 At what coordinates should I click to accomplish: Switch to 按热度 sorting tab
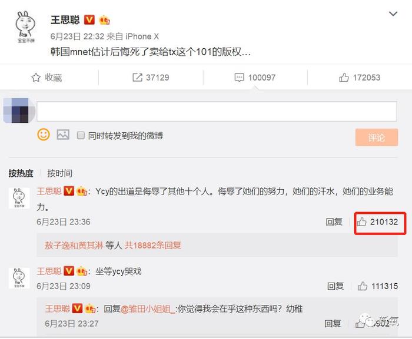pyautogui.click(x=21, y=173)
